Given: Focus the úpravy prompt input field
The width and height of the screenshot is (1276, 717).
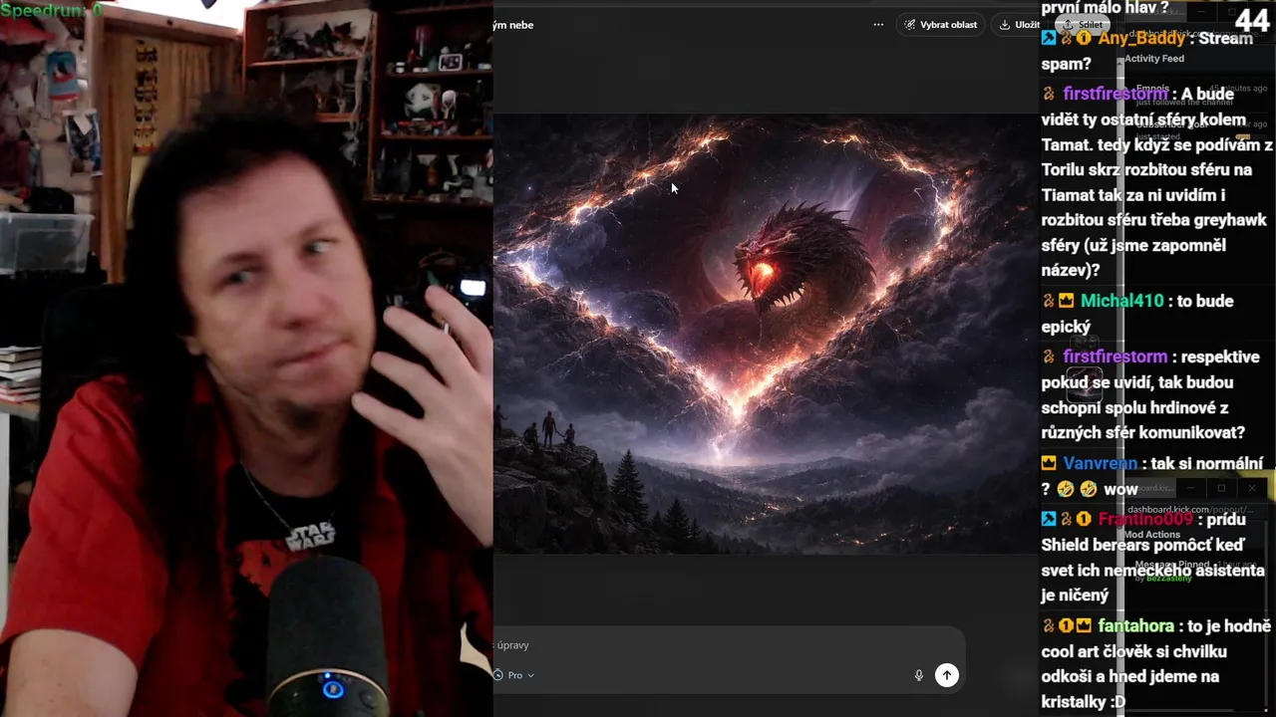Looking at the screenshot, I should 728,645.
